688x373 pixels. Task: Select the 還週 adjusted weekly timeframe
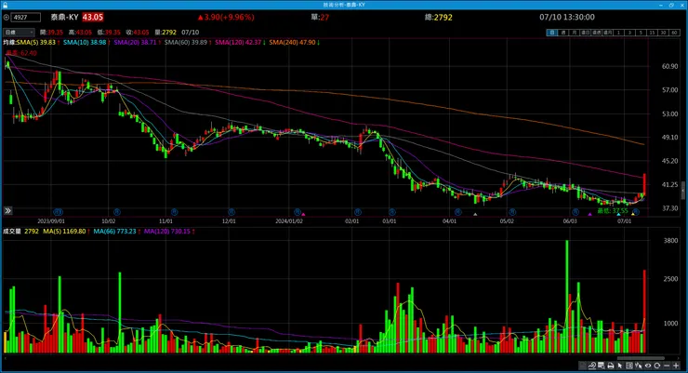click(596, 33)
